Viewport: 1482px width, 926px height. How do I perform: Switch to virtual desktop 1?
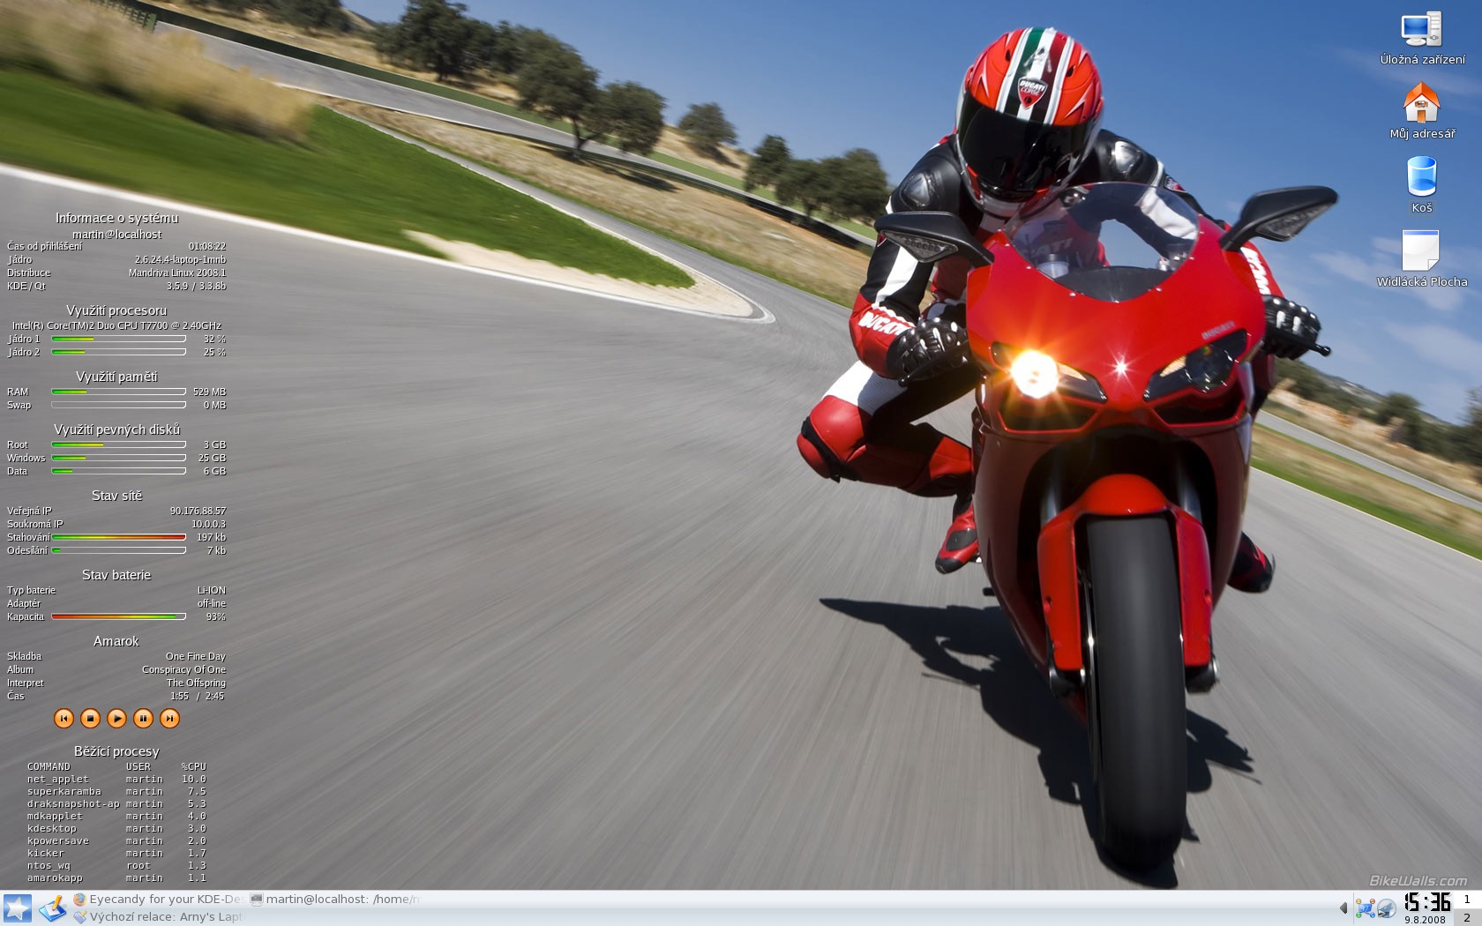1467,900
